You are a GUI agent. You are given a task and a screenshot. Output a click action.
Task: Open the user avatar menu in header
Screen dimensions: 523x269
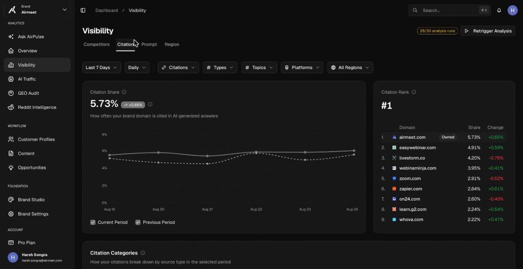pos(513,10)
